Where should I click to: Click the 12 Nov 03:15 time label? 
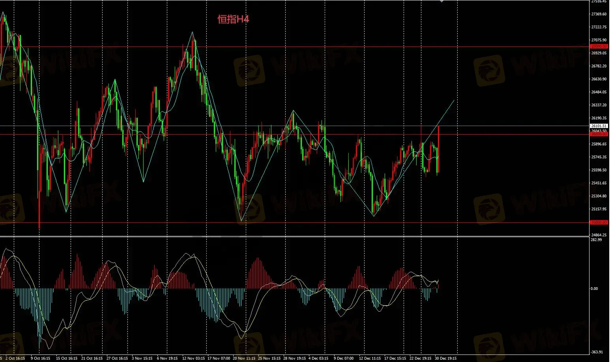pos(193,358)
